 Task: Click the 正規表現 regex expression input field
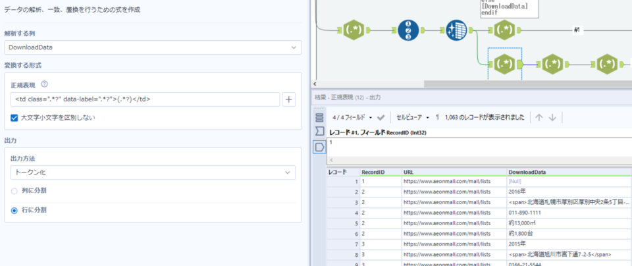point(145,99)
